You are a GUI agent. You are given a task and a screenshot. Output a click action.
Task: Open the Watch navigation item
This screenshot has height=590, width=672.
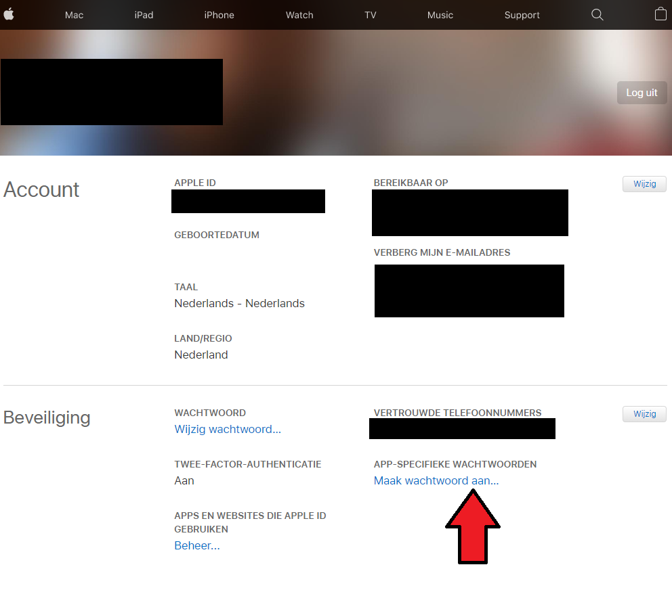[299, 15]
